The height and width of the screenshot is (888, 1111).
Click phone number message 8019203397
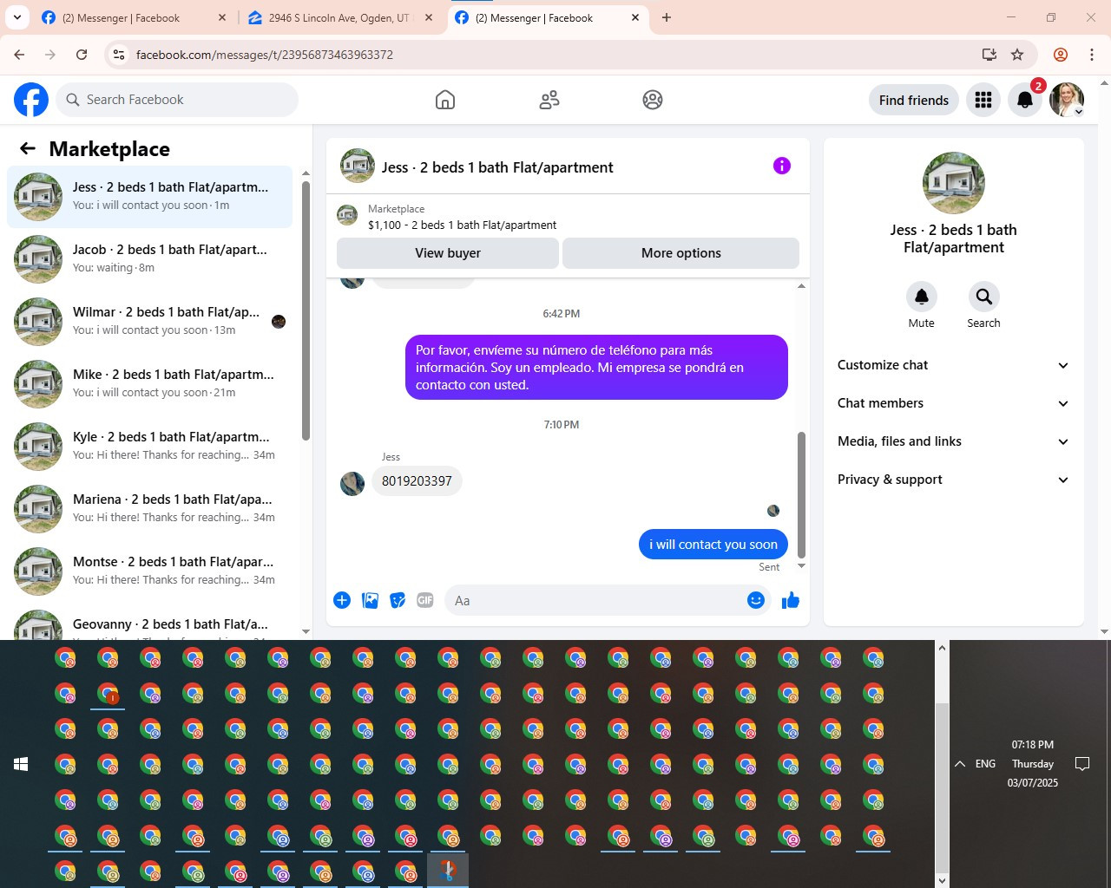click(x=417, y=481)
